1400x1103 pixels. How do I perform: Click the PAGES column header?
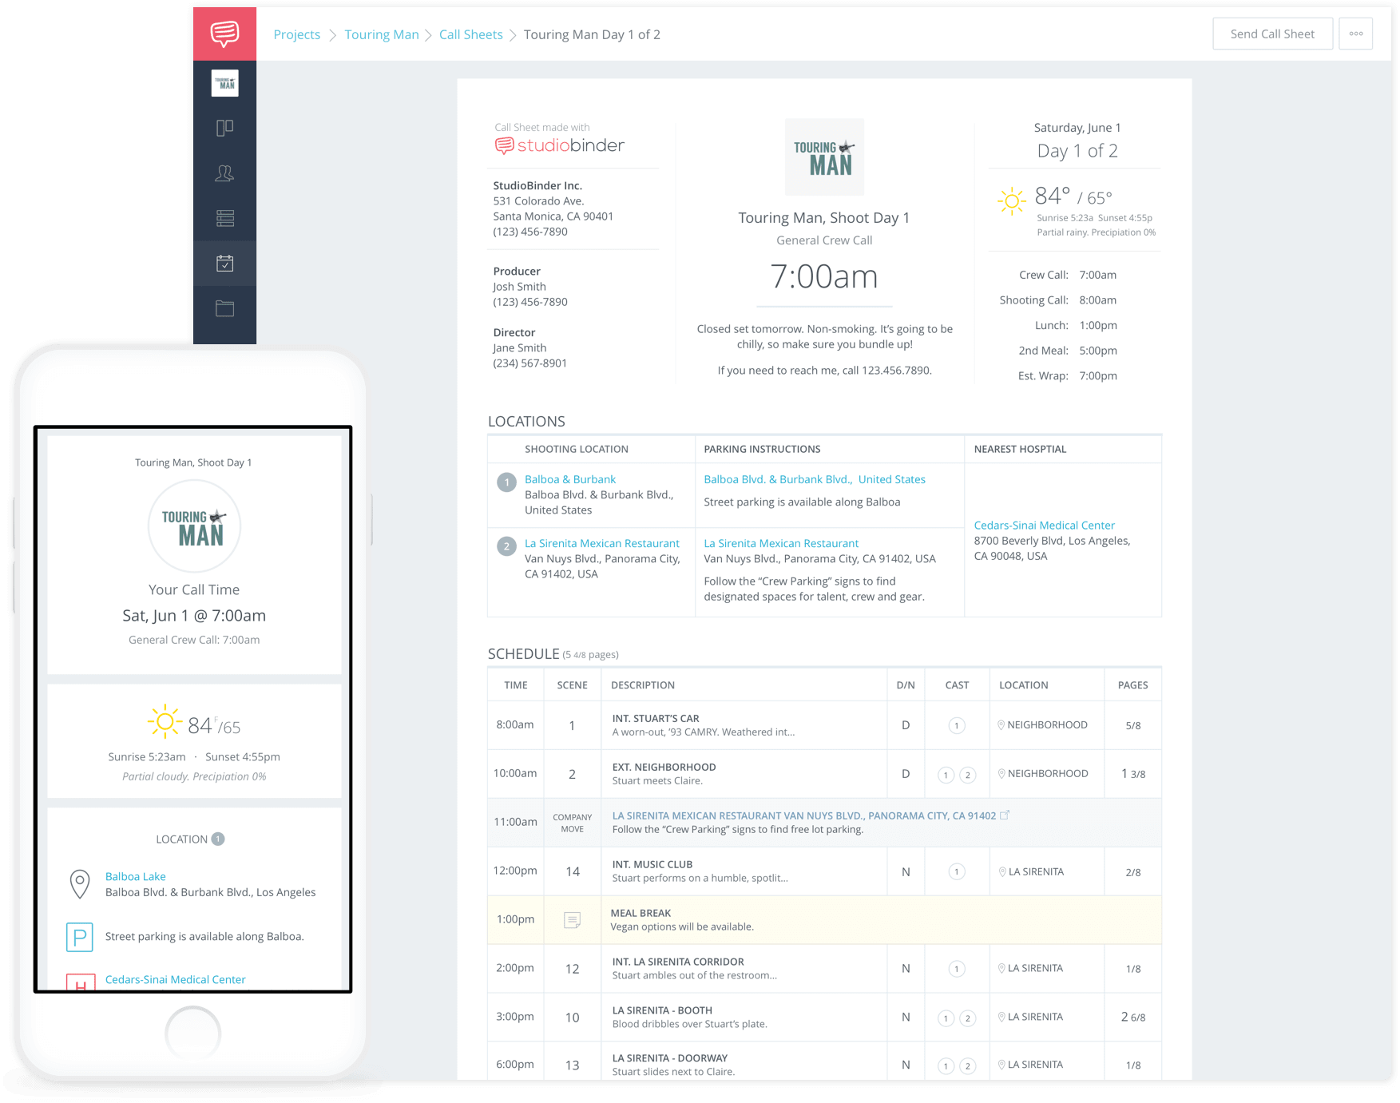1132,685
